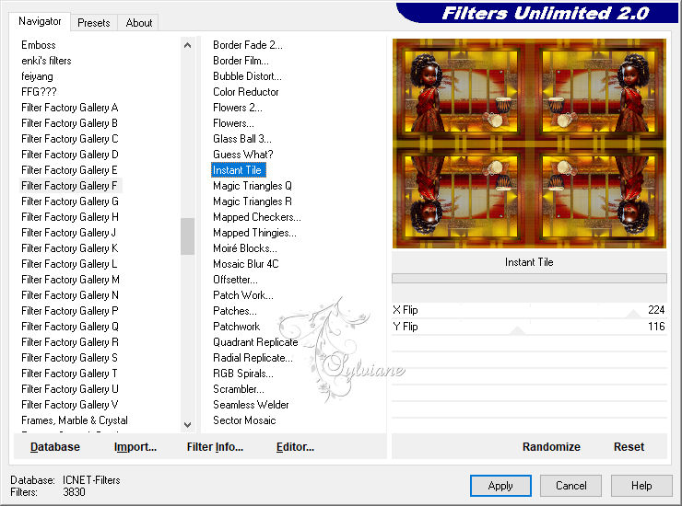Select Filter Factory Gallery P

pos(70,311)
